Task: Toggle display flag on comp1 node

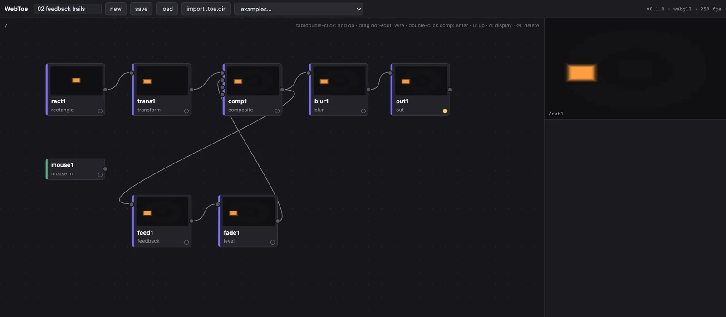Action: tap(277, 111)
